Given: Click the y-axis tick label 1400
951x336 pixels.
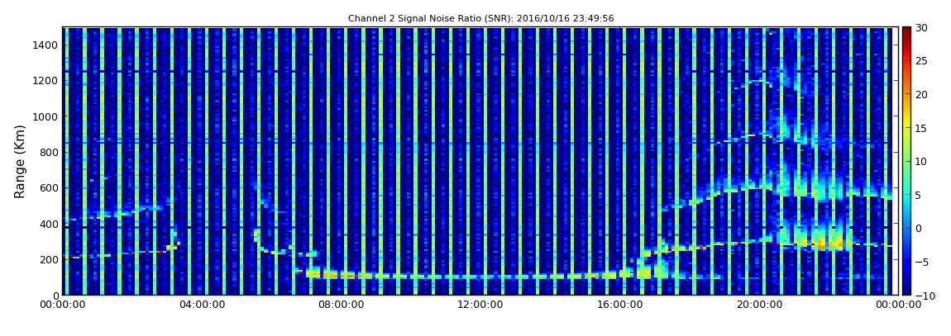Looking at the screenshot, I should pyautogui.click(x=46, y=45).
